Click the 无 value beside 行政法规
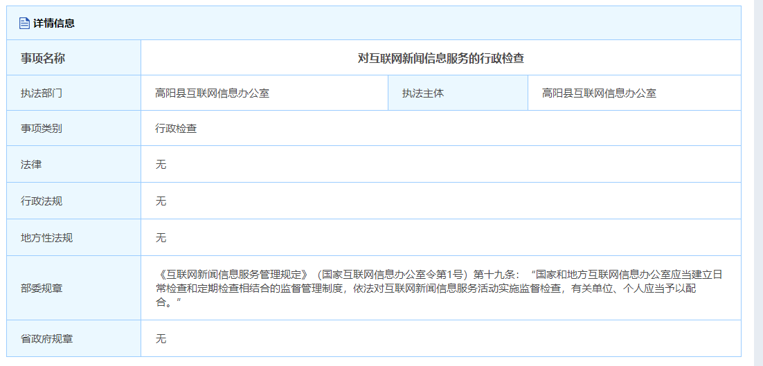Image resolution: width=763 pixels, height=366 pixels. pyautogui.click(x=161, y=201)
